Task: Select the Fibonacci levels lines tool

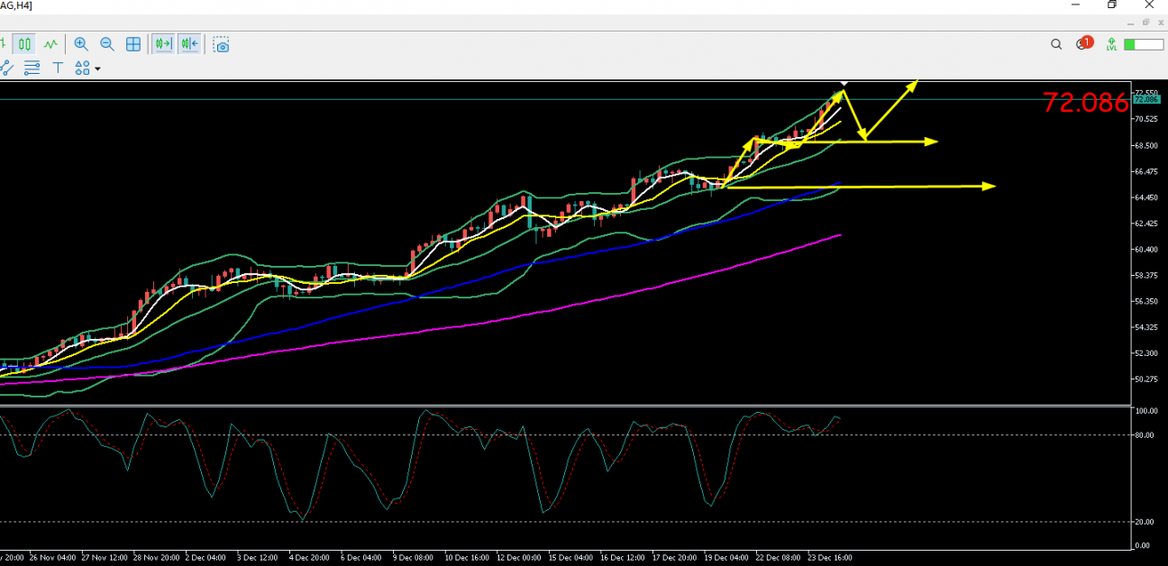Action: [32, 68]
